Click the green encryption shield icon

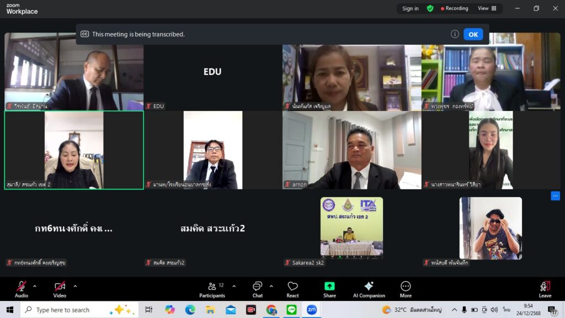(430, 8)
